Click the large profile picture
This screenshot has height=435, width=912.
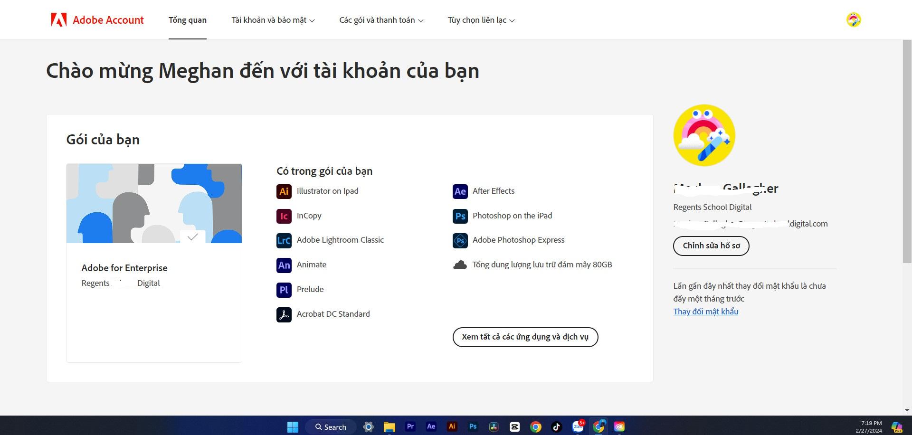click(x=704, y=135)
